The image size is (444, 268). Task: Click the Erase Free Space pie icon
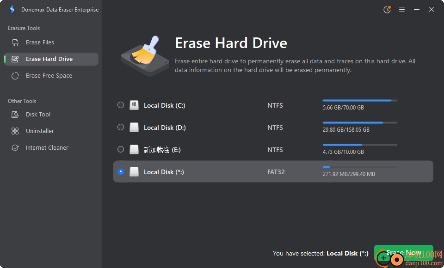pyautogui.click(x=15, y=76)
